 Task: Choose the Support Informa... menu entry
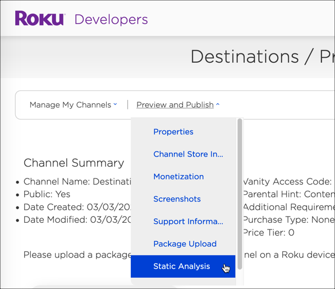coord(188,222)
